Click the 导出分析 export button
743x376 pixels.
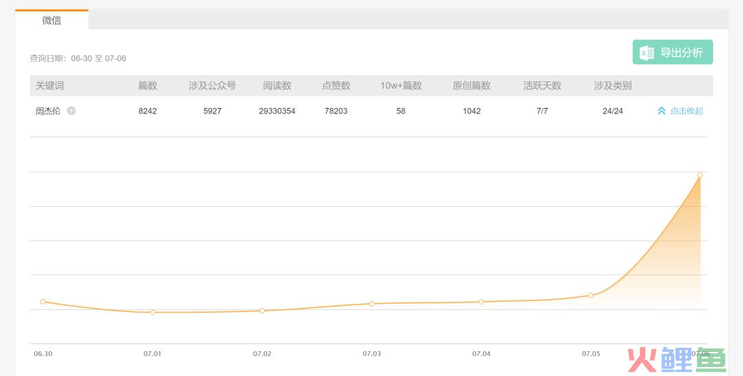coord(672,52)
